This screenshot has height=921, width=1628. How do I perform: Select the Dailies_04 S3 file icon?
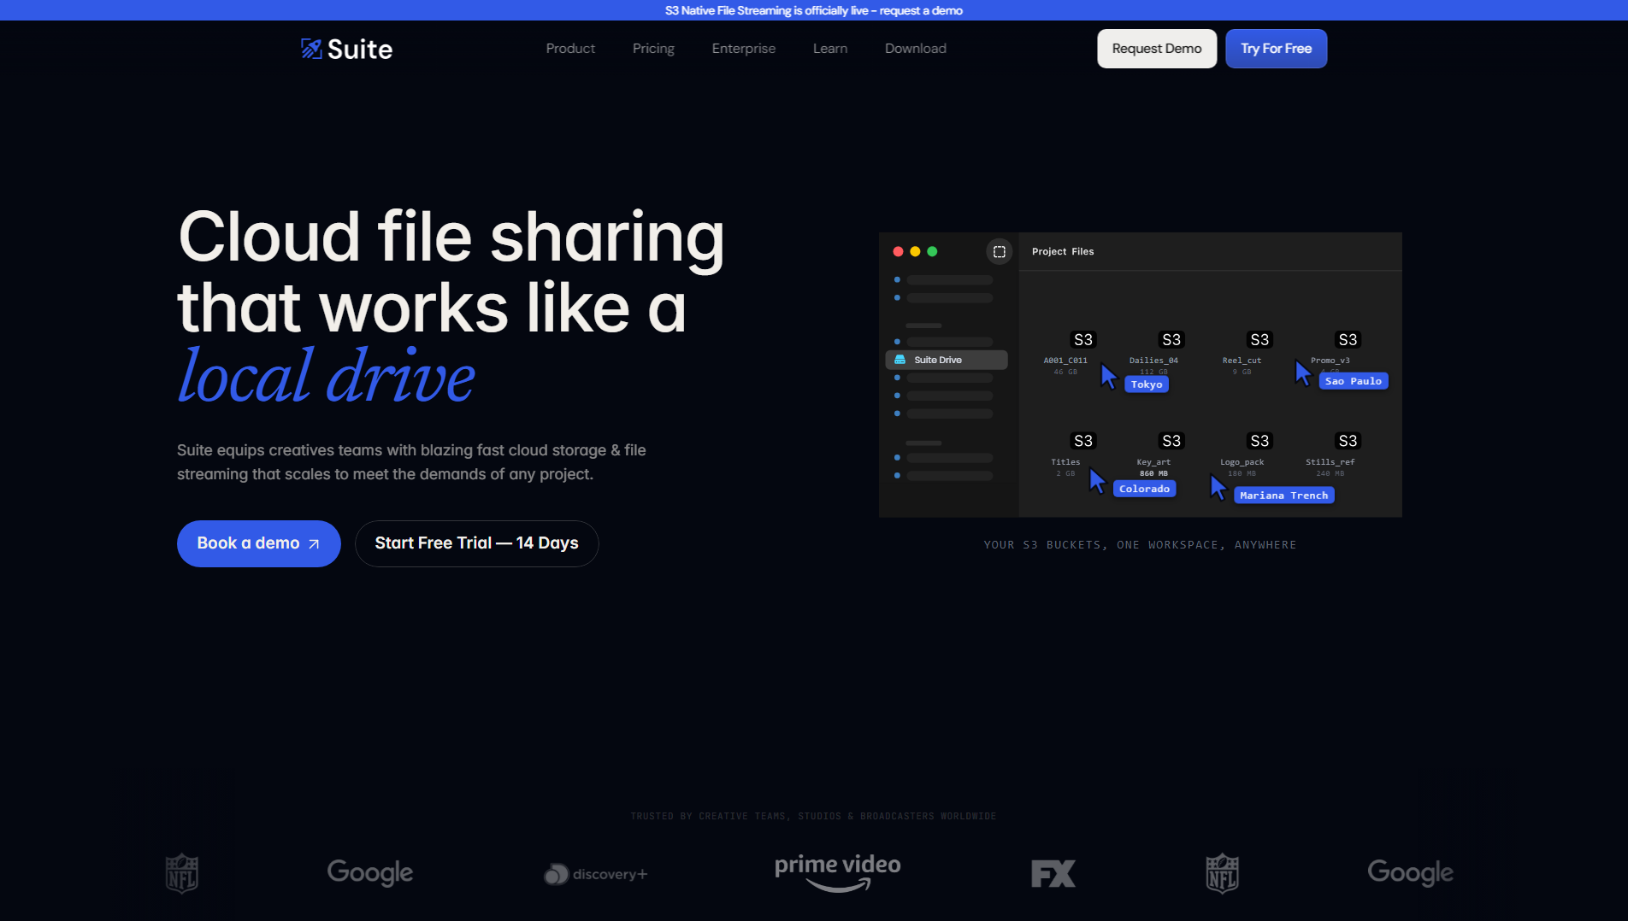tap(1171, 340)
